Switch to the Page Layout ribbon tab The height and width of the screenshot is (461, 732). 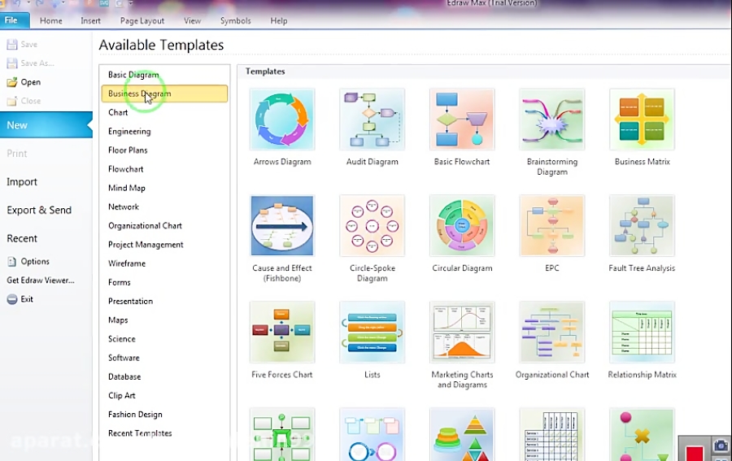(x=142, y=20)
